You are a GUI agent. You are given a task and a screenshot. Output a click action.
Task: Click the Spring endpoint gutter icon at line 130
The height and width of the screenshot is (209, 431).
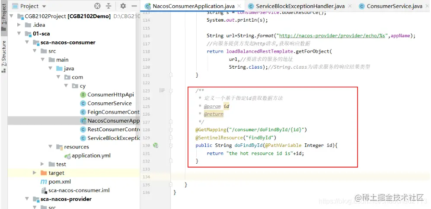point(156,146)
